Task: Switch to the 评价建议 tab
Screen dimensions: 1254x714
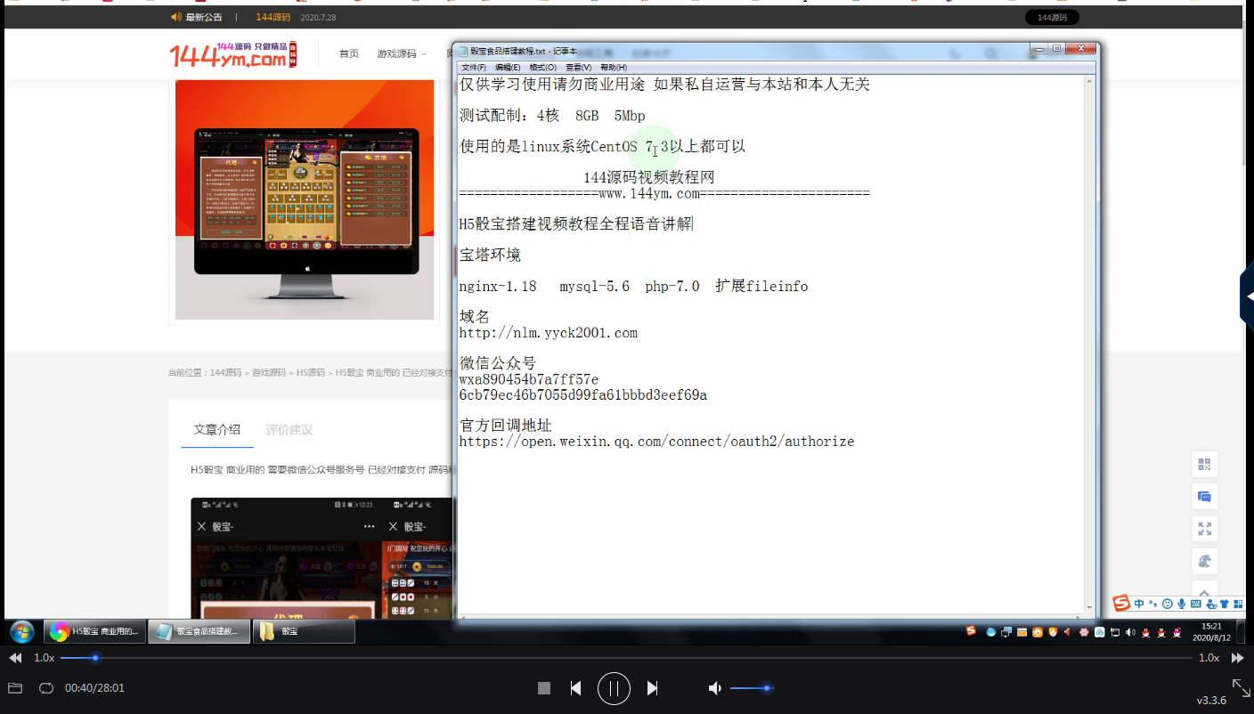Action: (x=289, y=430)
